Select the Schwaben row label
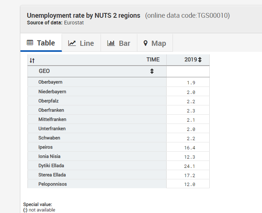 (49, 138)
